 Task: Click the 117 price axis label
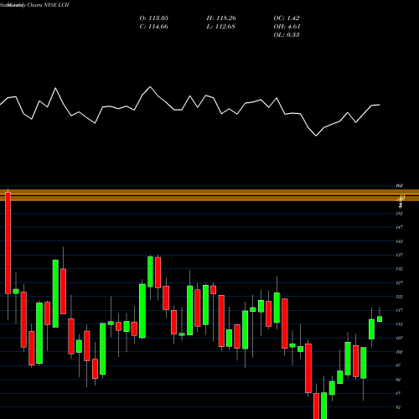(399, 310)
